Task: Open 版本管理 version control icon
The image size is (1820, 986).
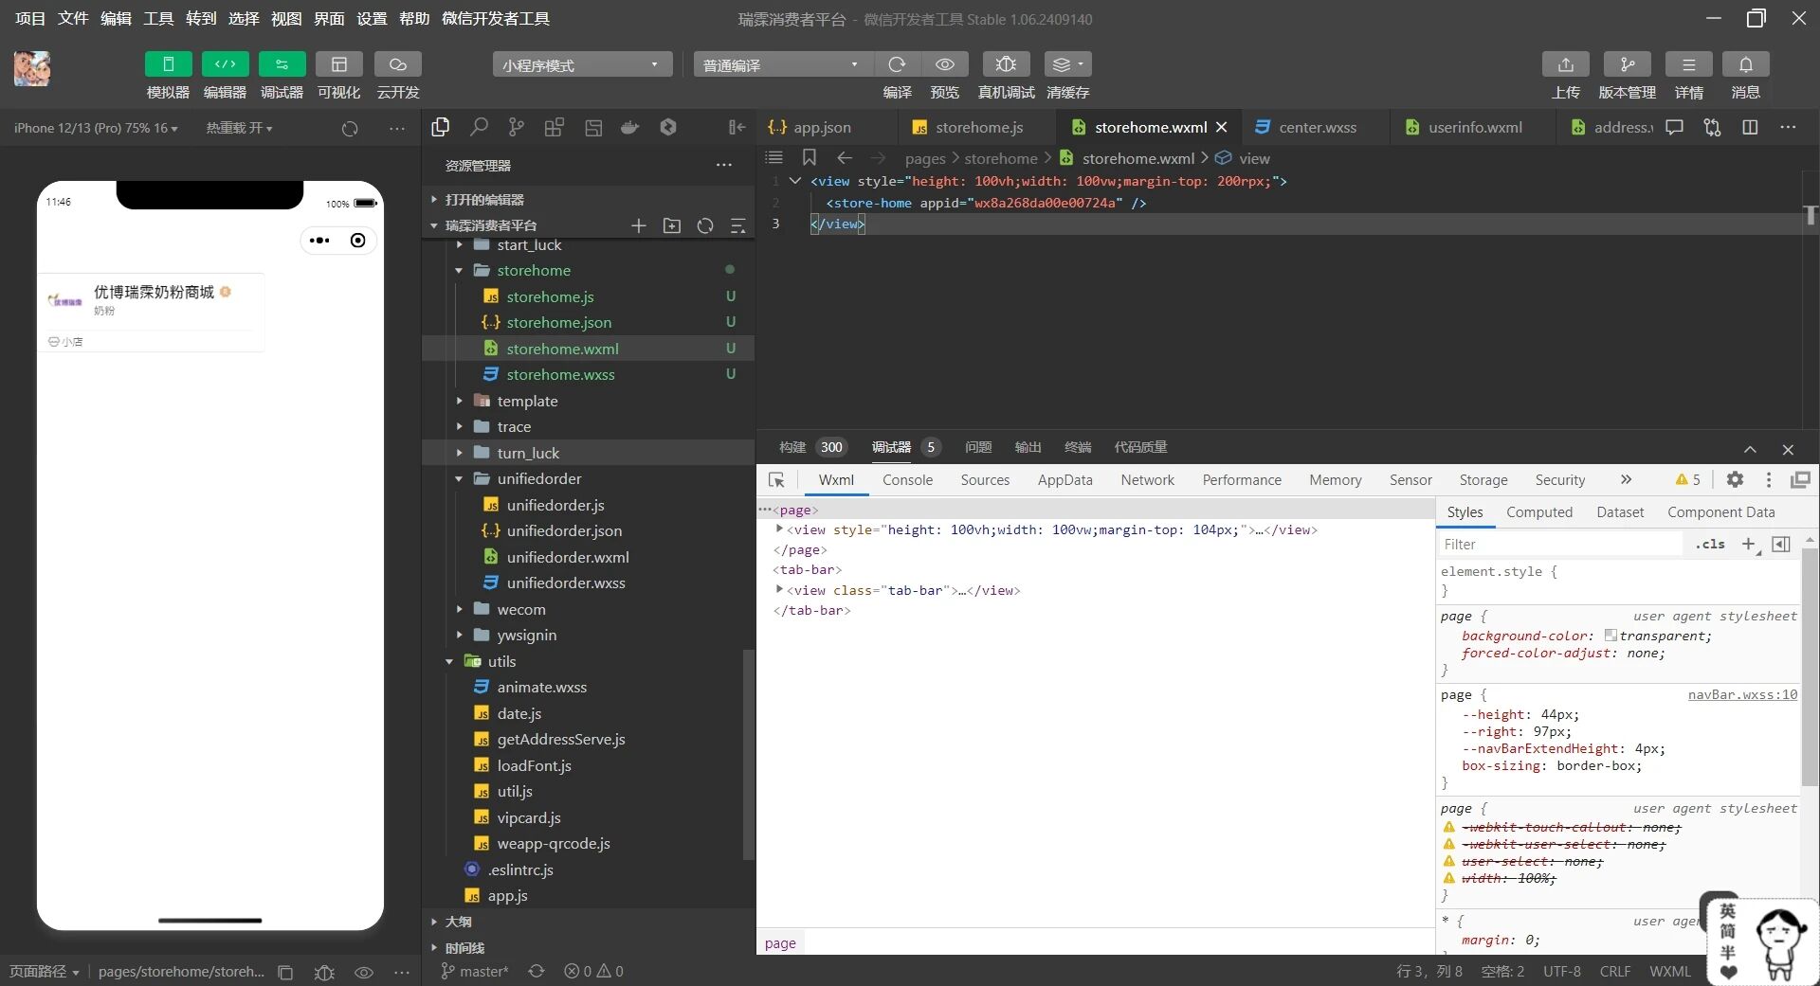Action: (x=1627, y=64)
